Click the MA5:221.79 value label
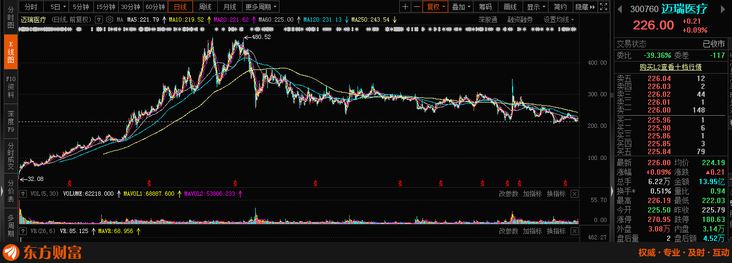Screen dimensions: 732x263 tap(143, 19)
